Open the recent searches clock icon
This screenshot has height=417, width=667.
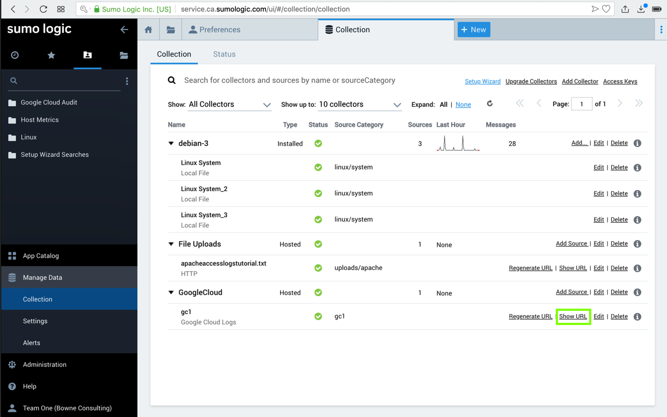pos(15,55)
